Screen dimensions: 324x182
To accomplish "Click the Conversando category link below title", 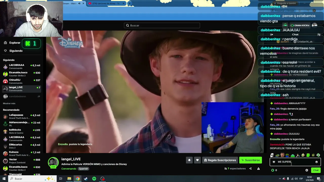I will 69,169.
